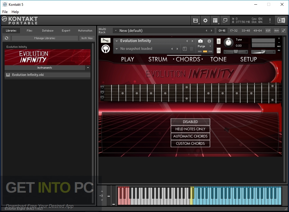
Task: Click the pan L/R slider
Action: click(x=236, y=52)
